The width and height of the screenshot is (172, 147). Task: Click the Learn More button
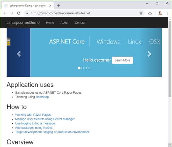point(122,60)
